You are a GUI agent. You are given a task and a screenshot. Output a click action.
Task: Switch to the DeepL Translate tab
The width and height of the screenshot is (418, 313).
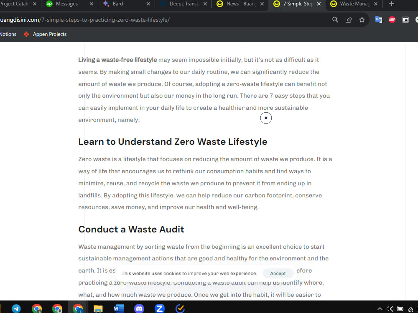pos(183,5)
